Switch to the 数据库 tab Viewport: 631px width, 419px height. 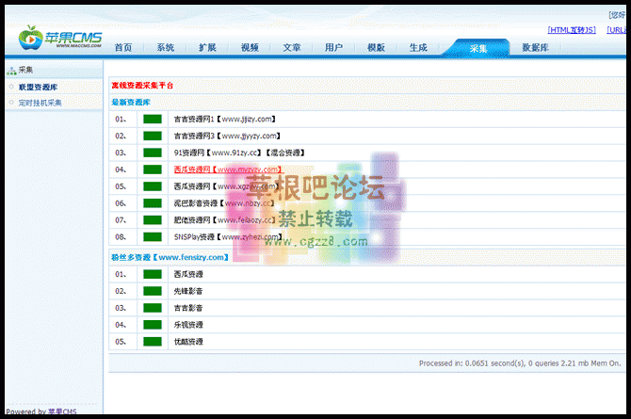point(536,47)
